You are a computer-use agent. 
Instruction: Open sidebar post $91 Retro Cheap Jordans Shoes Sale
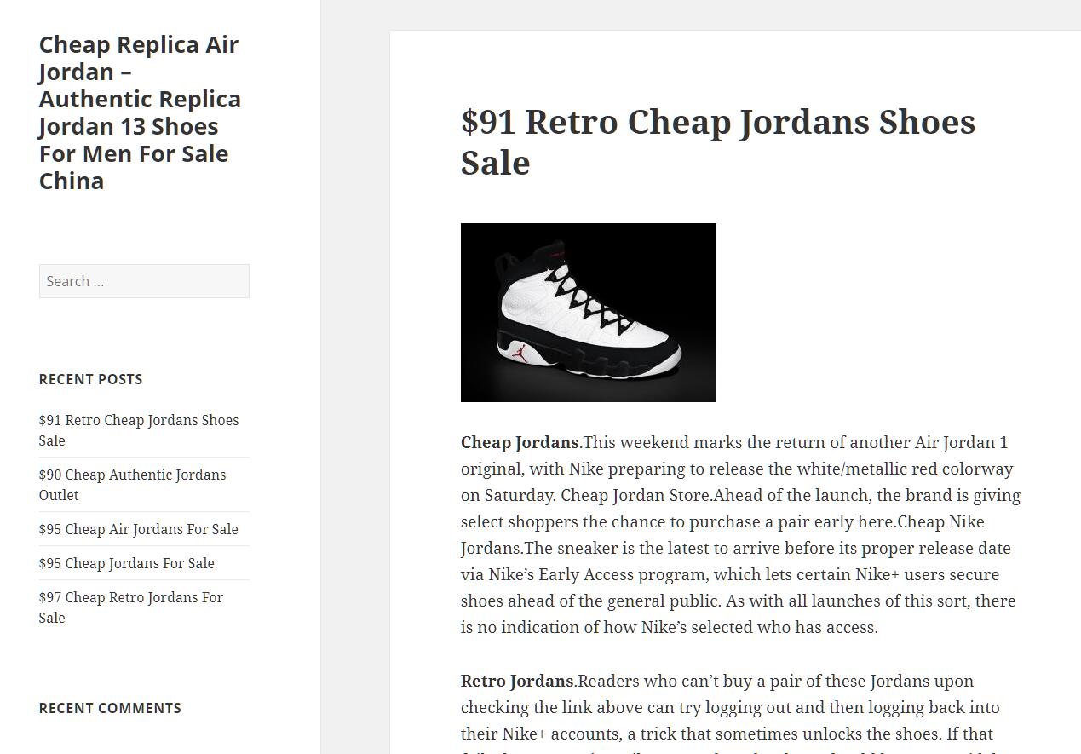point(139,430)
